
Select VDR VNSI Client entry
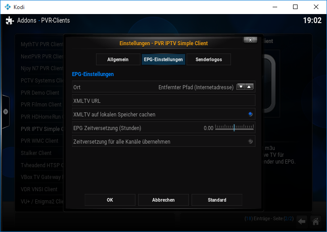pyautogui.click(x=39, y=189)
